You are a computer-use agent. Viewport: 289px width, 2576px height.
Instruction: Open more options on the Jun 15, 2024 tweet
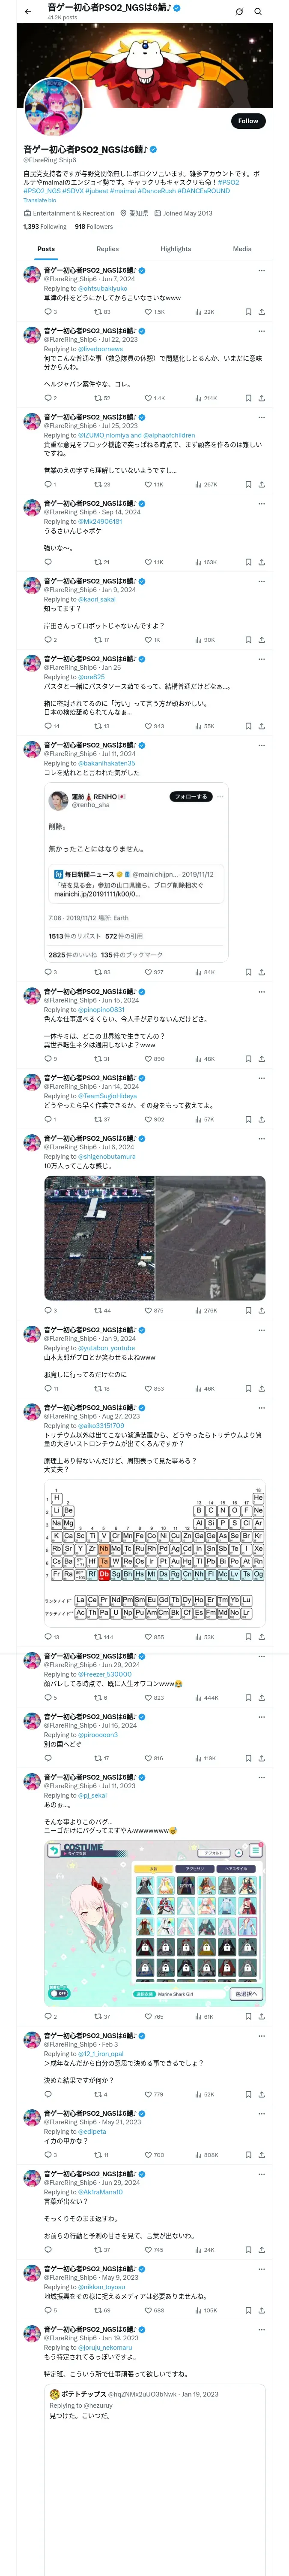[x=261, y=992]
